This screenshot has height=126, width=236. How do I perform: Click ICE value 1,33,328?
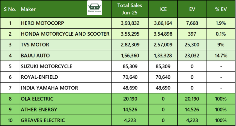(163, 56)
